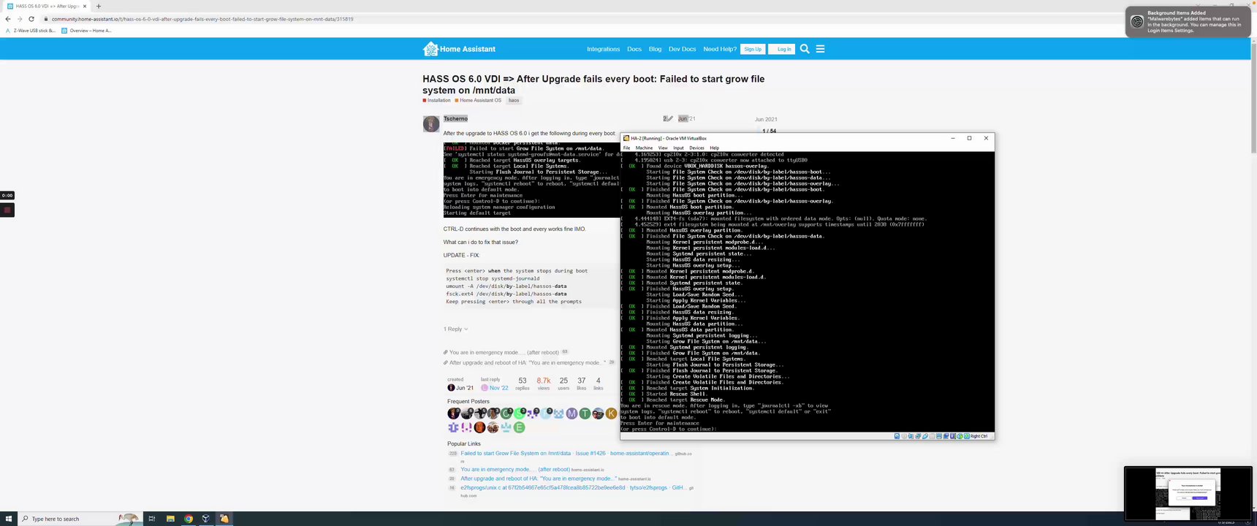Click the embedded boot-error screenshot in the post
Screen dimensions: 1257x526
[531, 179]
